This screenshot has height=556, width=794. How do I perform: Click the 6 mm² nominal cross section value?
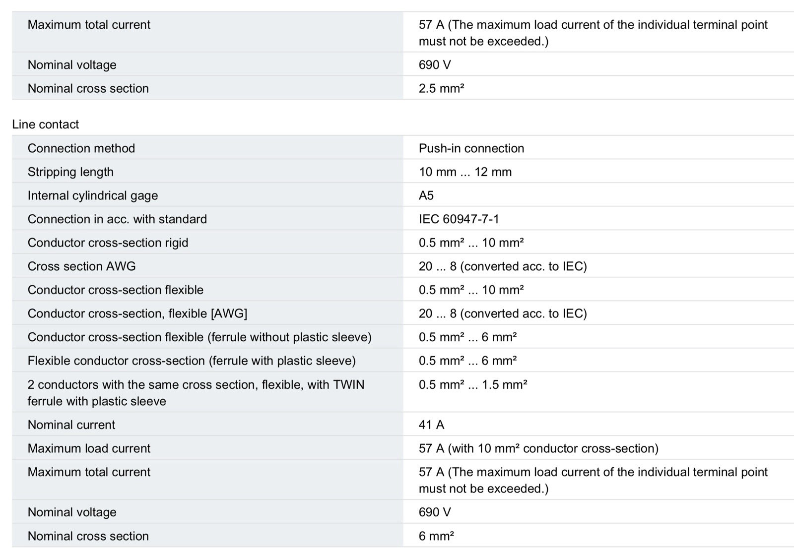(436, 536)
